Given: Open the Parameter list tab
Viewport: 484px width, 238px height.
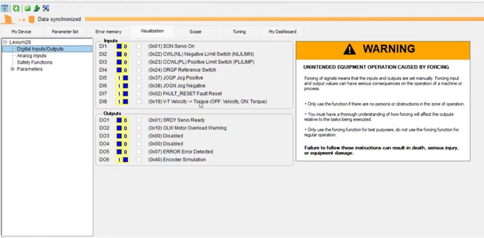Looking at the screenshot, I should coord(65,32).
